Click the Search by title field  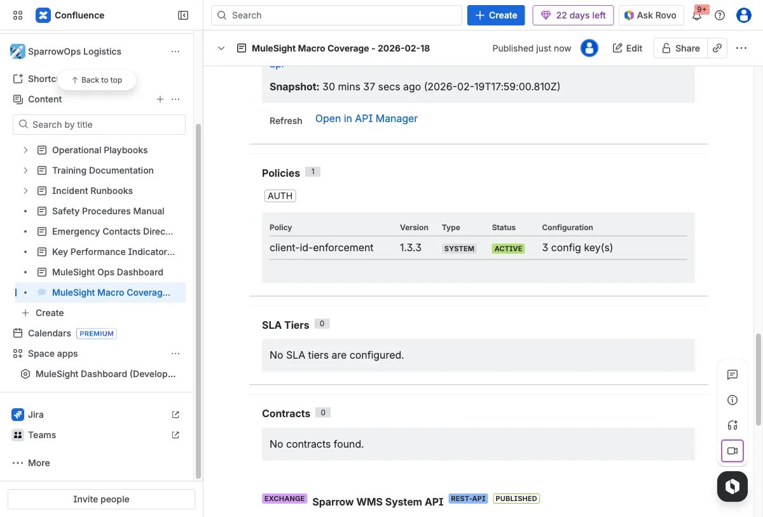click(99, 125)
